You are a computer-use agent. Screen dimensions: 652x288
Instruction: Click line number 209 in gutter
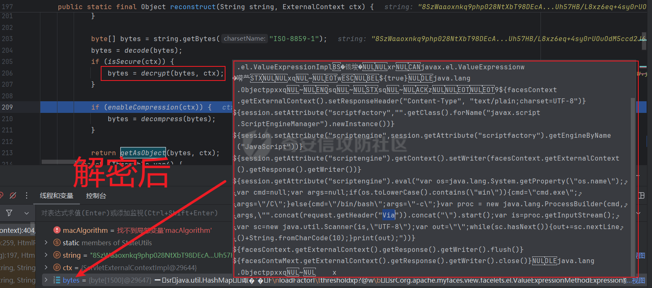point(7,107)
